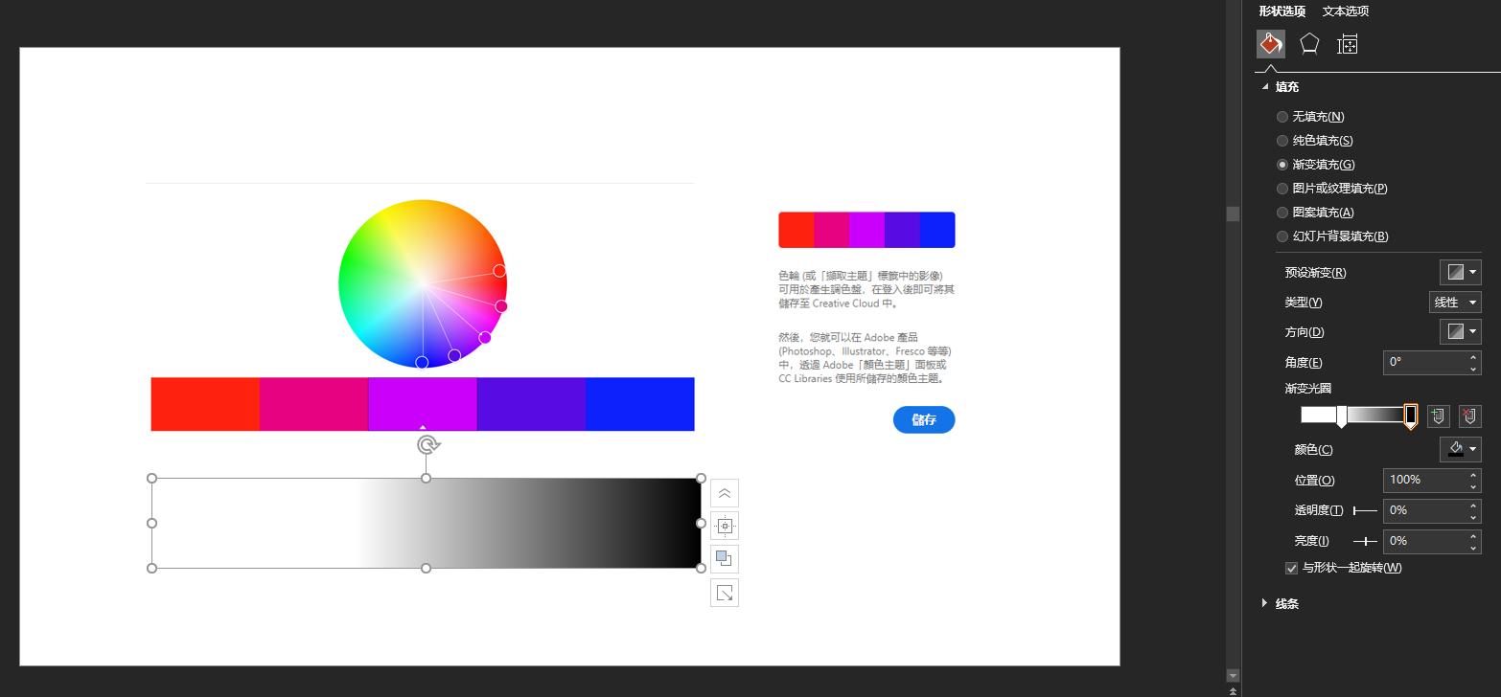Click the description paragraph starting with 色輪
This screenshot has height=697, width=1501.
866,289
